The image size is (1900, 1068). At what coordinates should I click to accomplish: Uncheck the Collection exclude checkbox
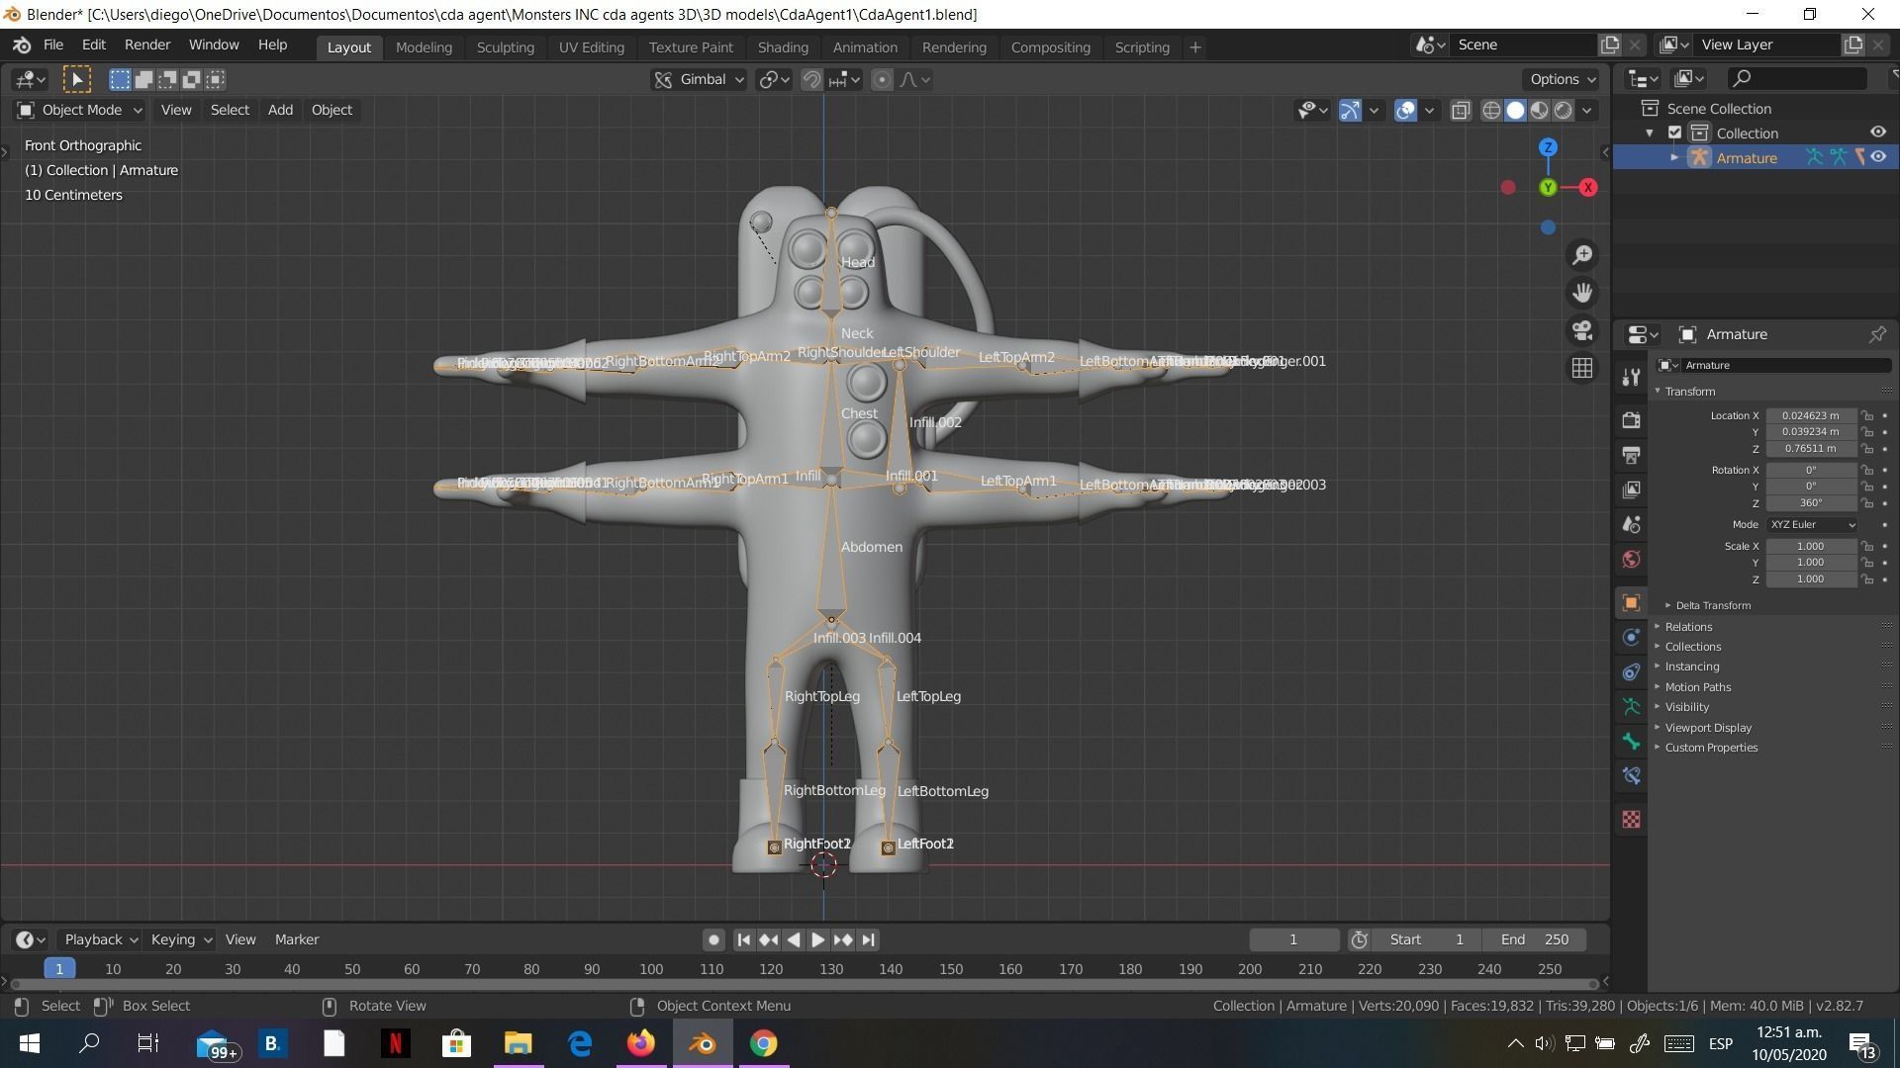tap(1674, 133)
